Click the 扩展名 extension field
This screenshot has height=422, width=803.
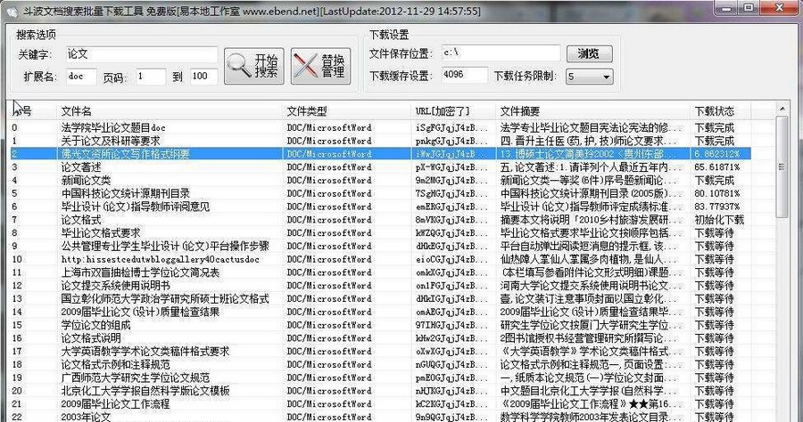(81, 77)
